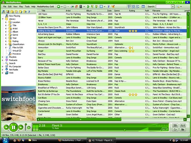Click the monitor mode button in player panel
This screenshot has height=143, width=191.
pos(175,125)
